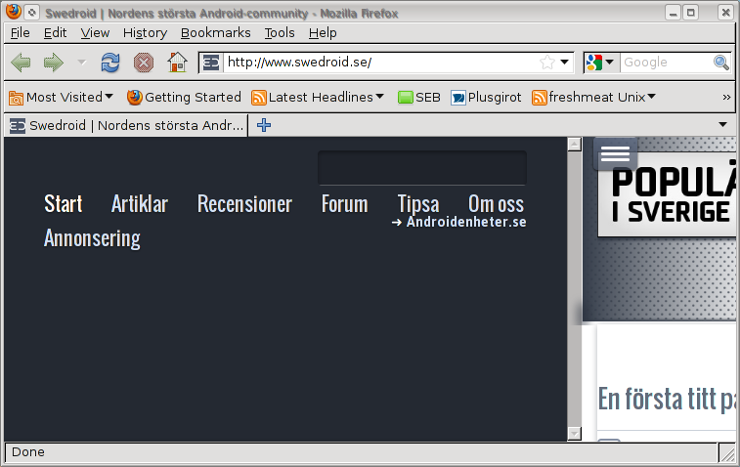Viewport: 740px width, 467px height.
Task: Expand the freshmeat Unix feed bookmark
Action: click(593, 97)
